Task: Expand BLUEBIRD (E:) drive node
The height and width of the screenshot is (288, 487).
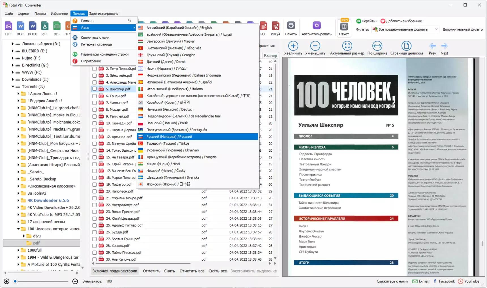Action: [x=12, y=51]
